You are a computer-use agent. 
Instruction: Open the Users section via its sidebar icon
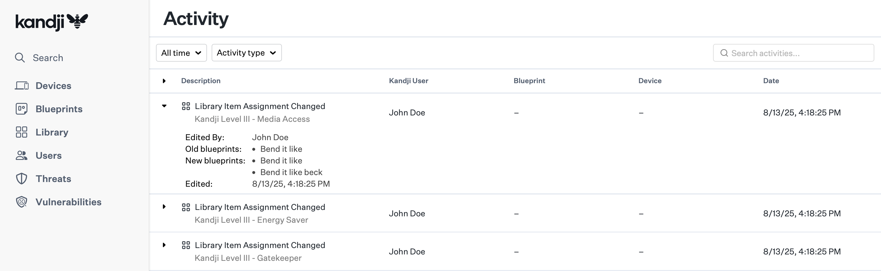coord(21,155)
